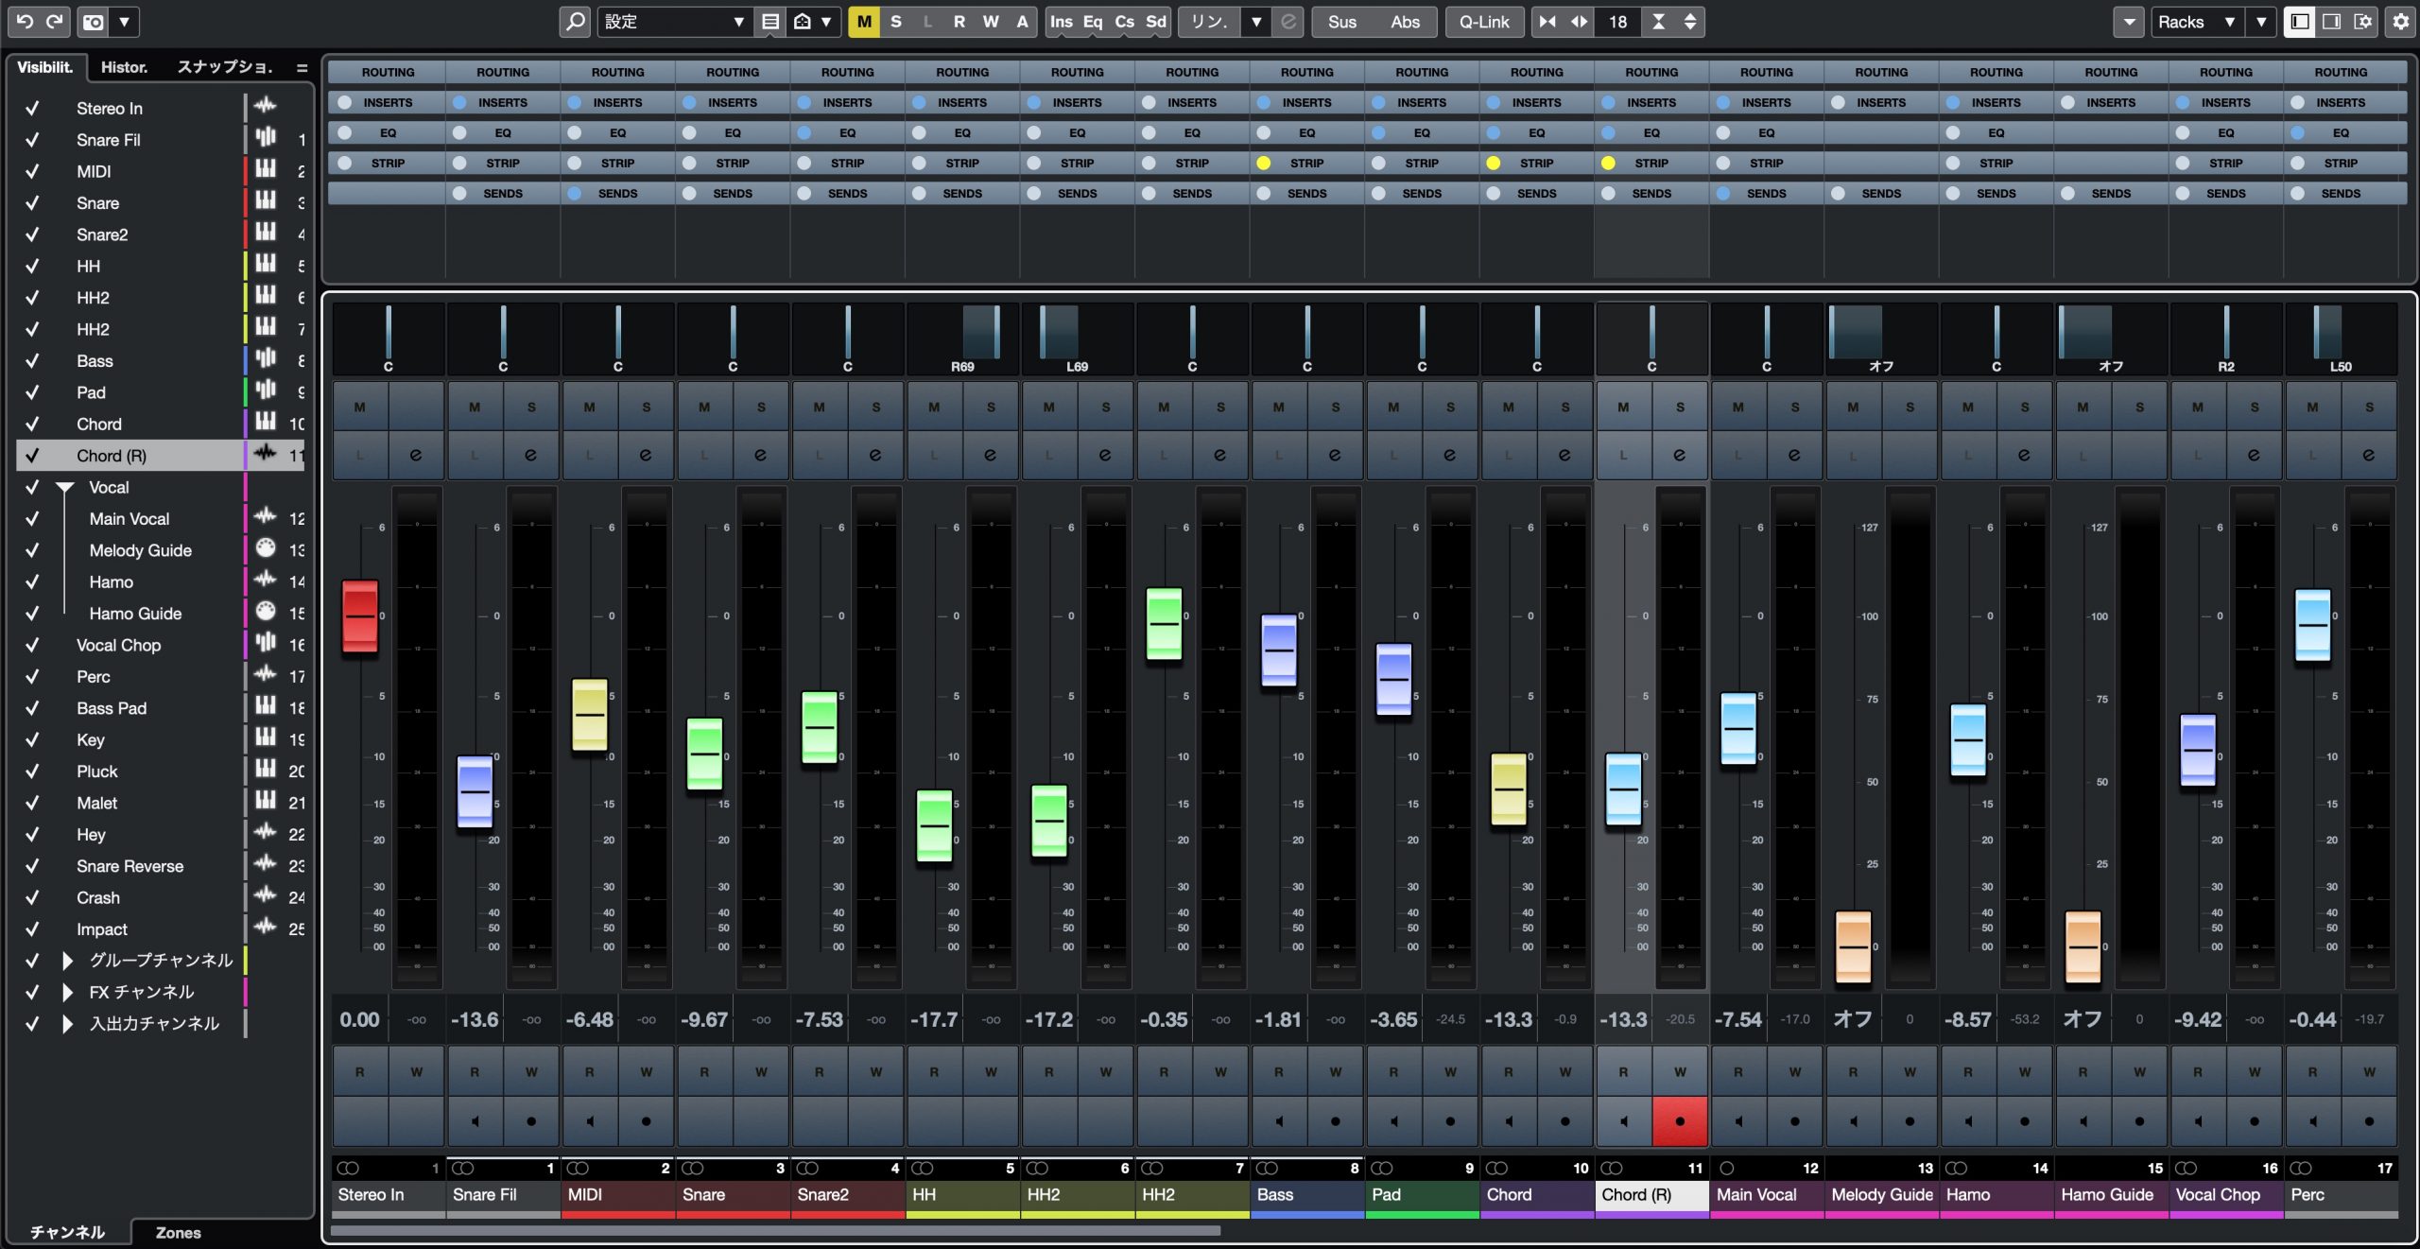Screen dimensions: 2420x1249
Task: Click the Eq bypass button
Action: [1093, 21]
